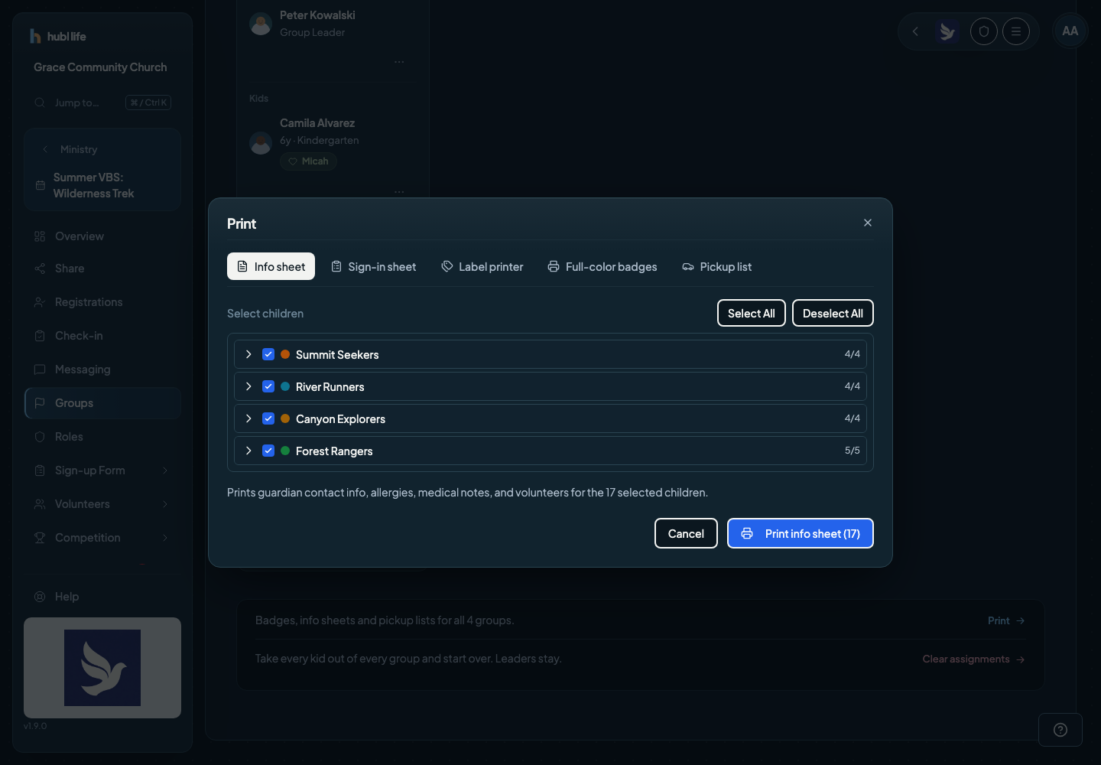
Task: Switch to the Label printer tab
Action: coord(482,266)
